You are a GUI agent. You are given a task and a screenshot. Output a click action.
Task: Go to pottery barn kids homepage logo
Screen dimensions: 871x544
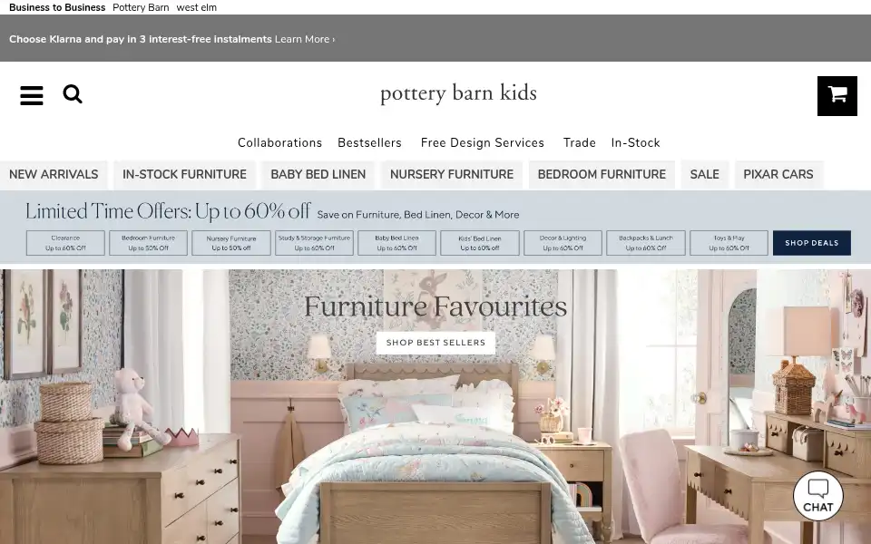458,93
